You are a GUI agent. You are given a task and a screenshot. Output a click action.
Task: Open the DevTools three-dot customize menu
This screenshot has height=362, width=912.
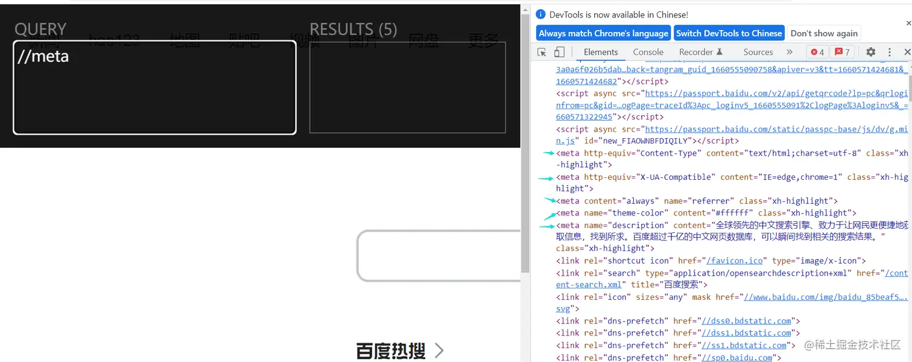point(889,52)
